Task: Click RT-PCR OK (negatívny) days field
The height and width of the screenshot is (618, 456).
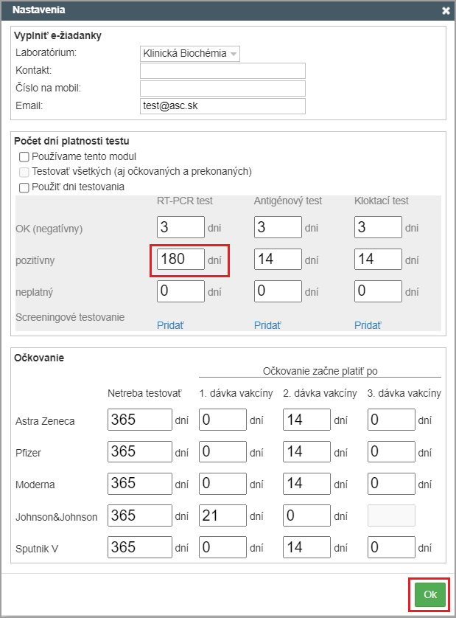Action: pyautogui.click(x=180, y=227)
